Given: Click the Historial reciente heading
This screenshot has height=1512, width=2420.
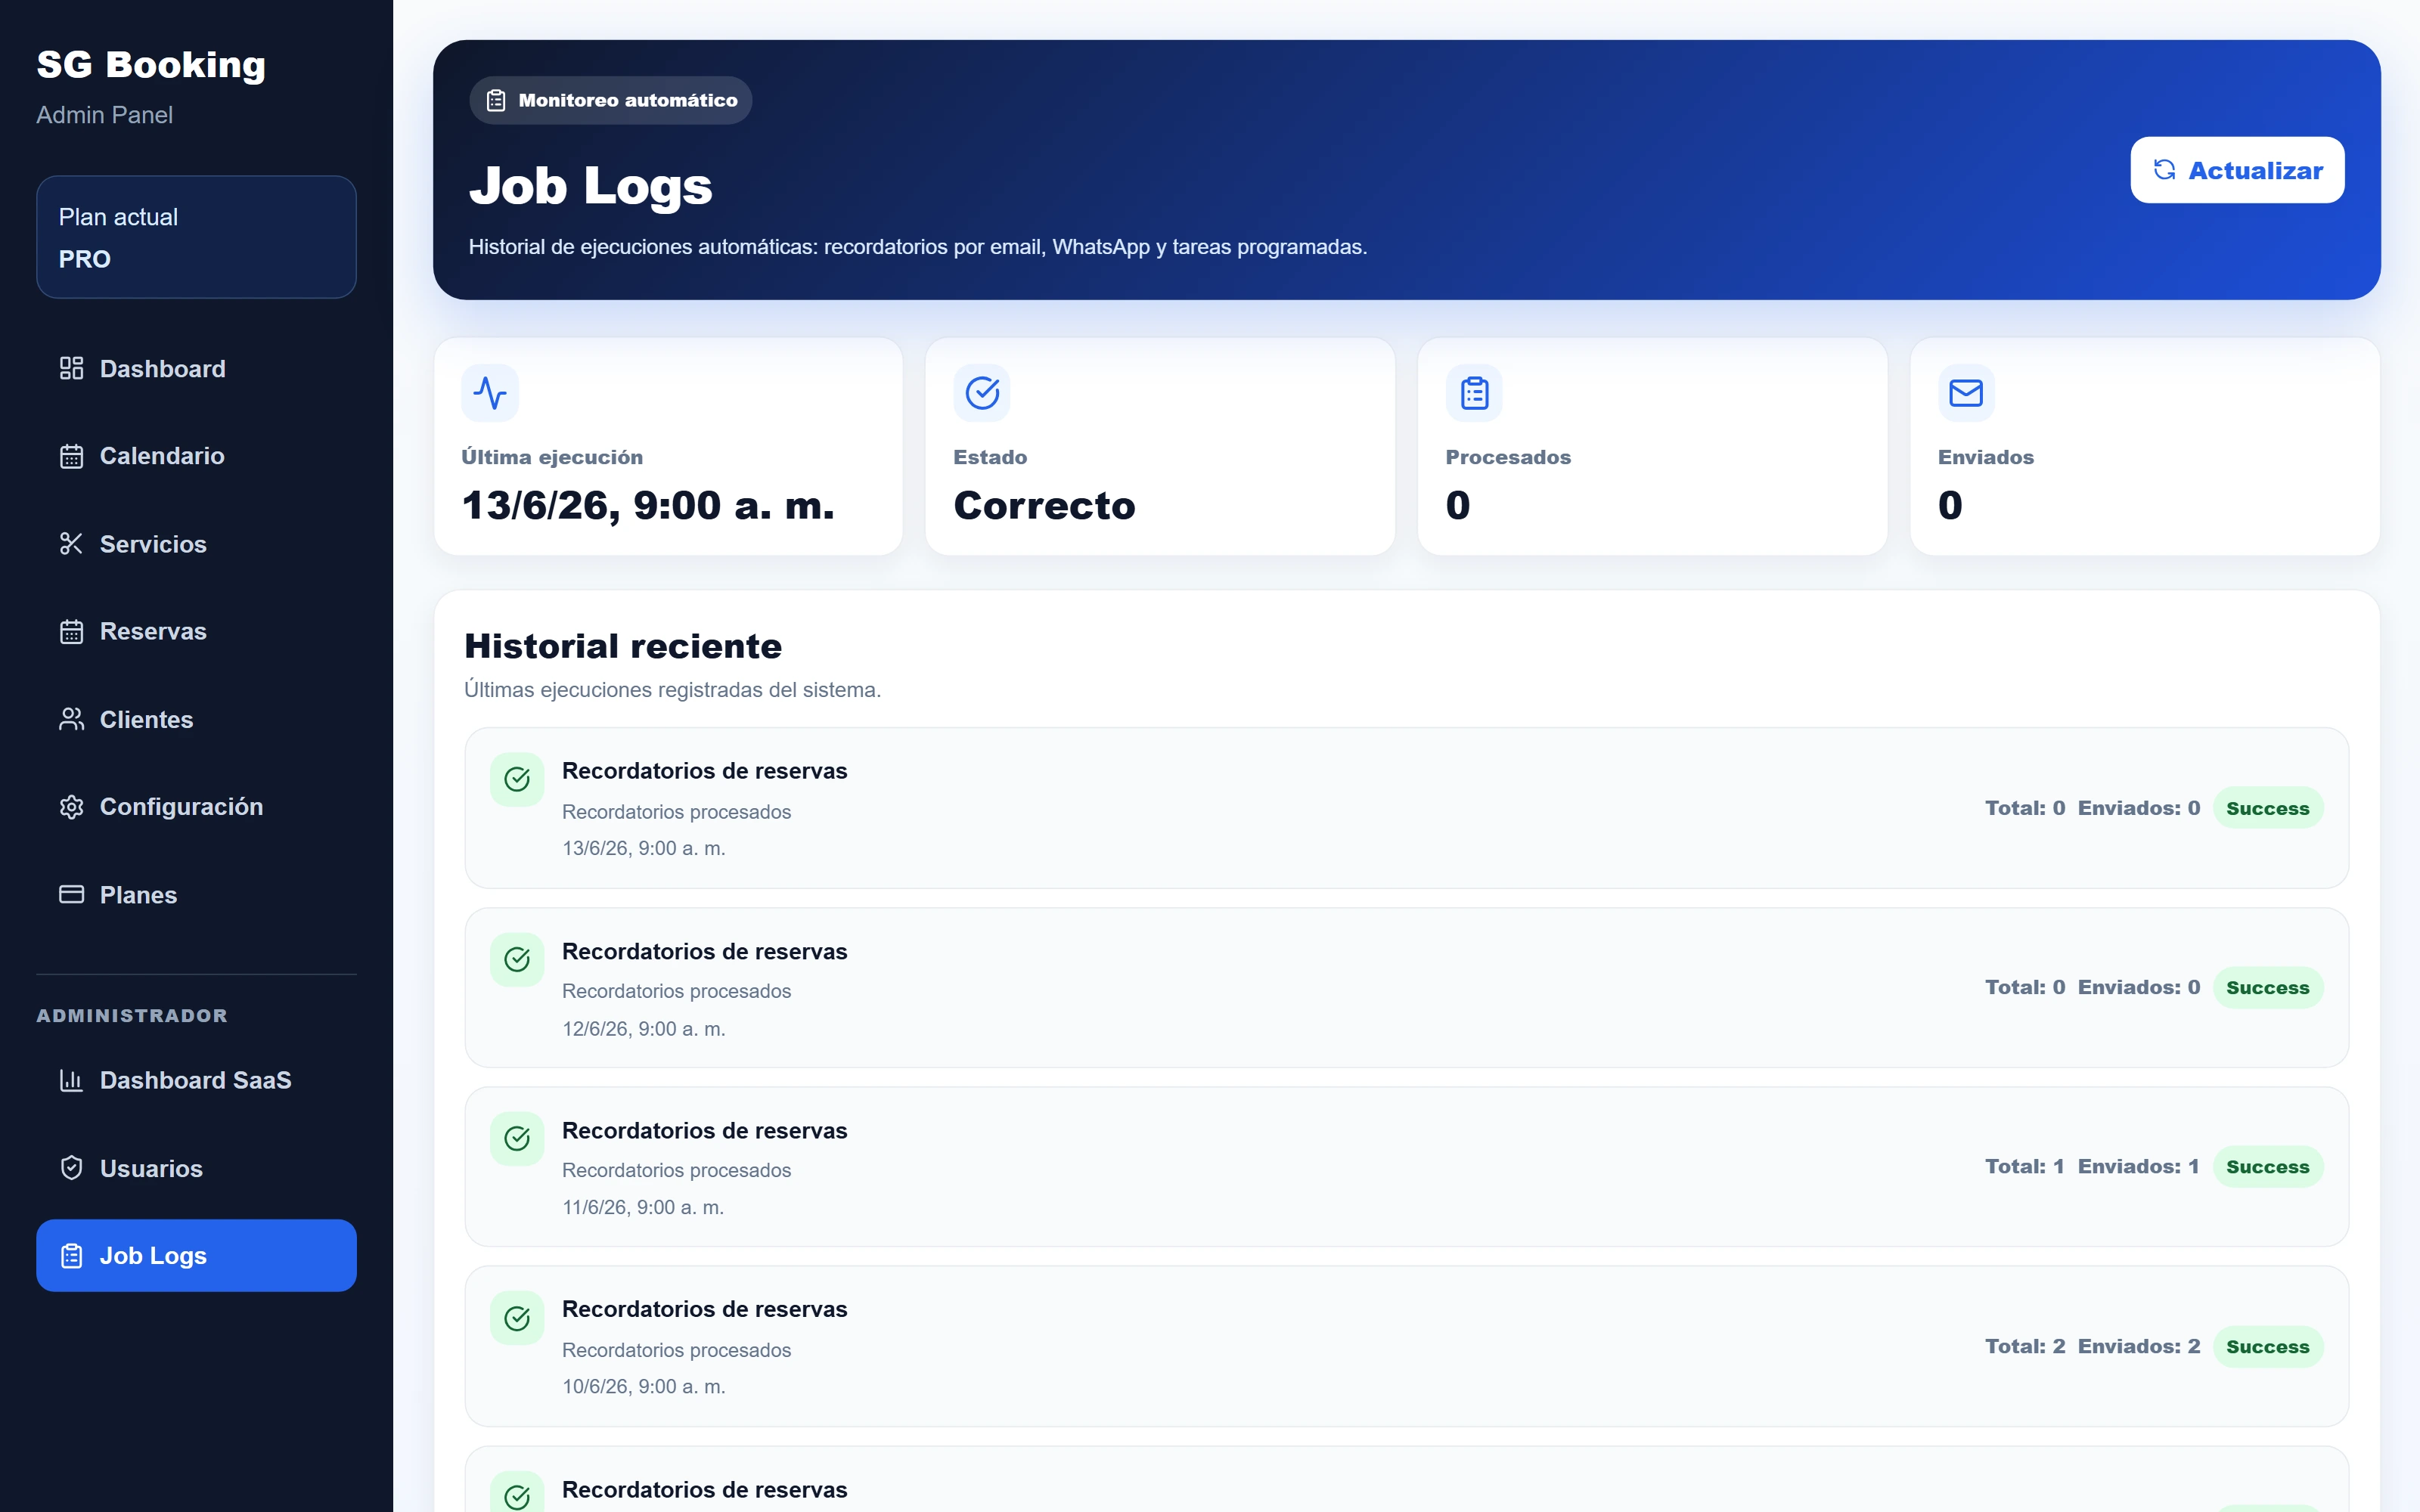Looking at the screenshot, I should tap(623, 646).
